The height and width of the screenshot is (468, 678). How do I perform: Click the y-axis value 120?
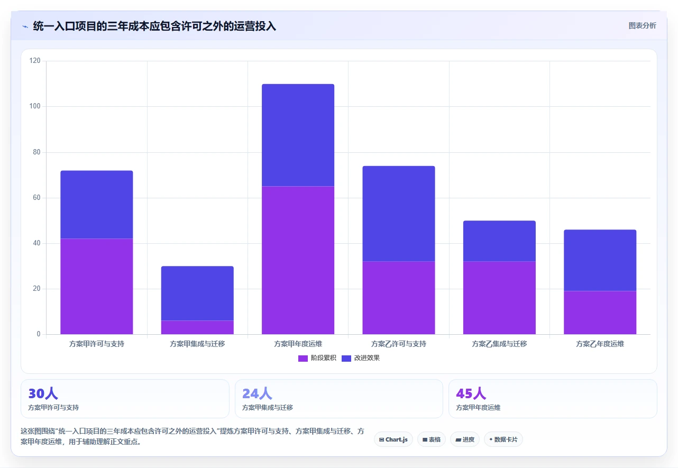point(35,61)
